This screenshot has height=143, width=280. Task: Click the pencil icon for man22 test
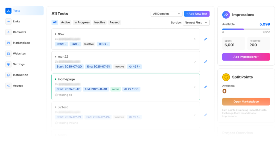[206, 62]
